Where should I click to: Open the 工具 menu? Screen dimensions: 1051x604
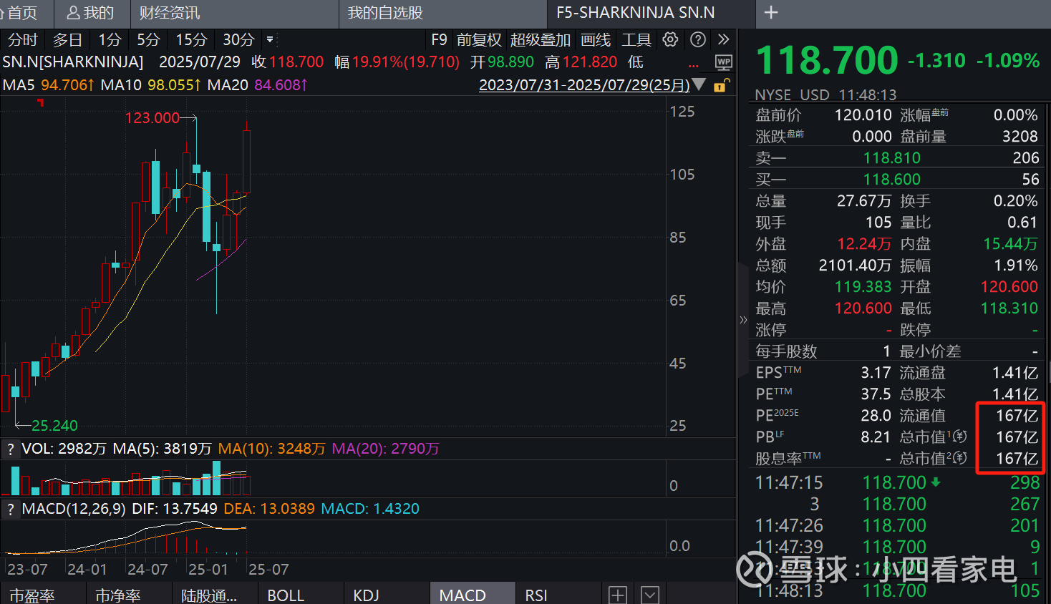click(636, 40)
